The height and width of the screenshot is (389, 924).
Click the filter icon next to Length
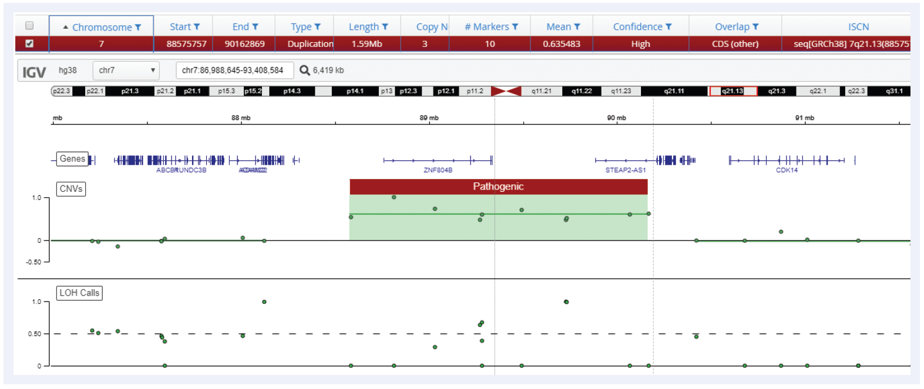click(x=385, y=27)
